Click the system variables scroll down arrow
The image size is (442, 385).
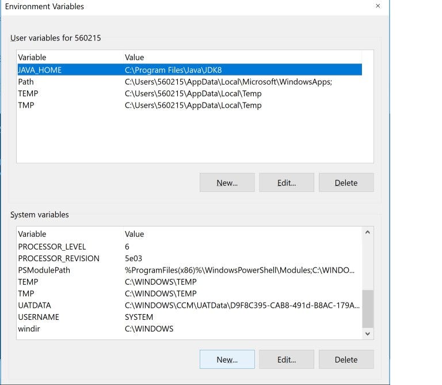click(x=368, y=334)
